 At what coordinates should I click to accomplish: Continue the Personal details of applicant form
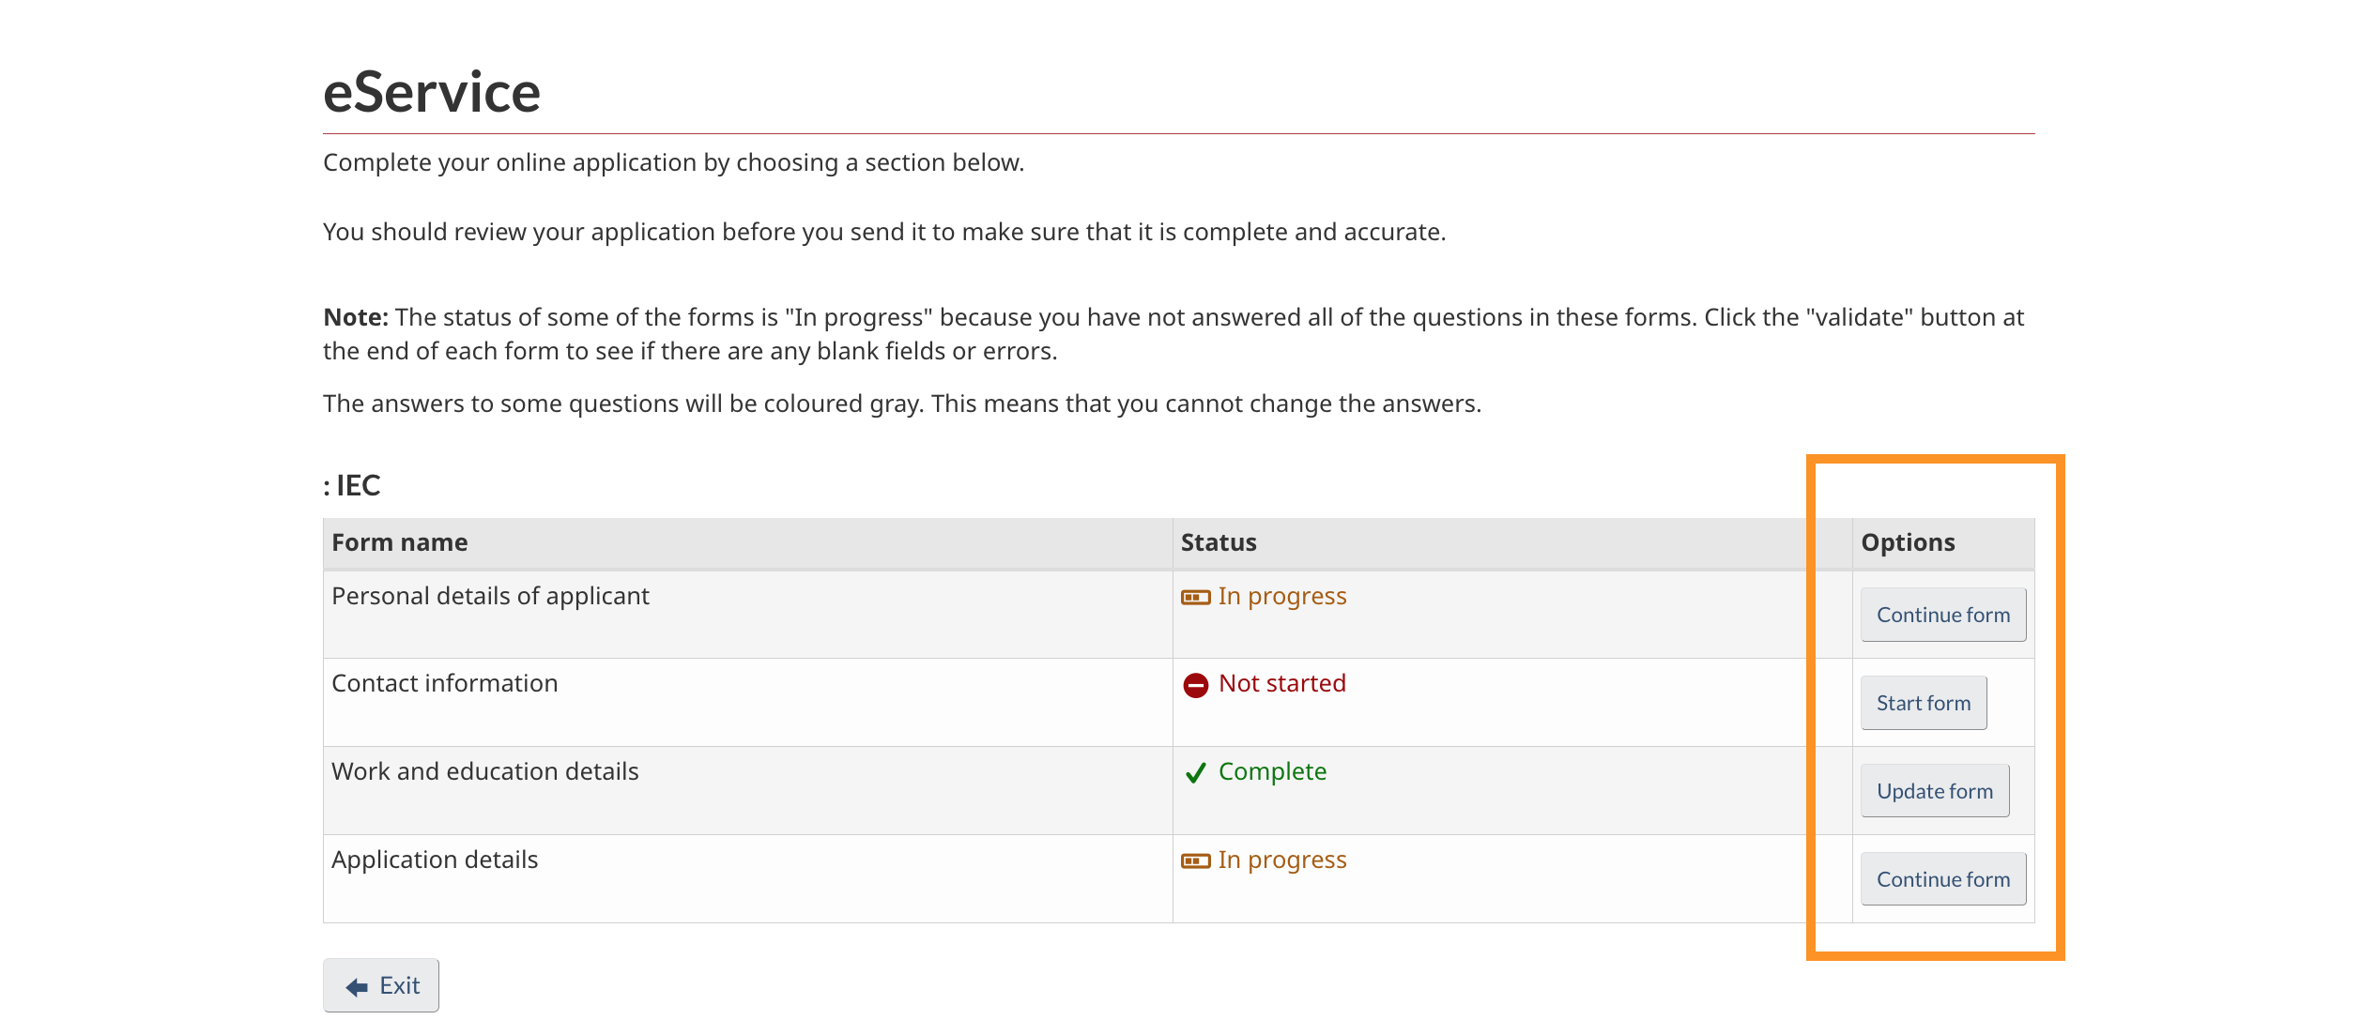pyautogui.click(x=1942, y=615)
